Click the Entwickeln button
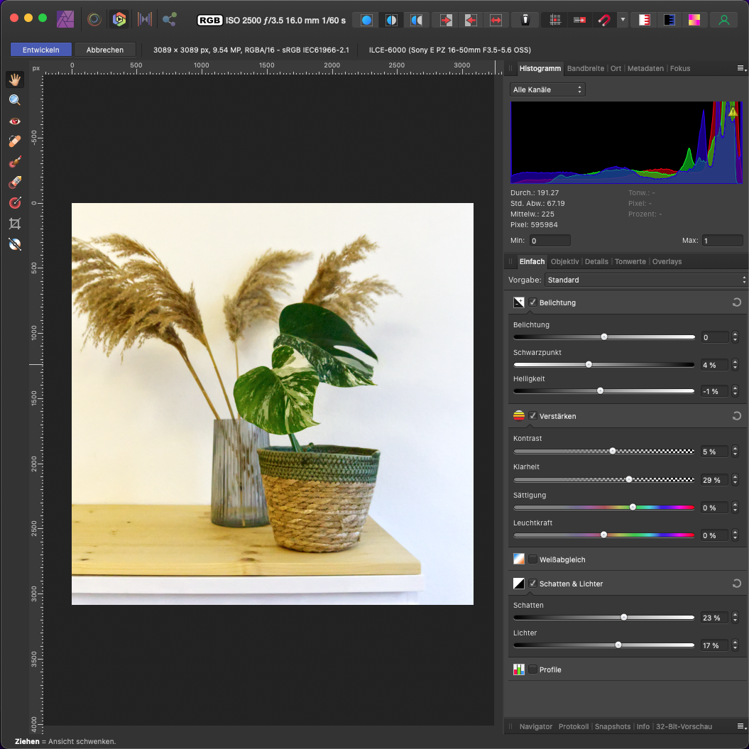Viewport: 749px width, 749px height. [40, 50]
